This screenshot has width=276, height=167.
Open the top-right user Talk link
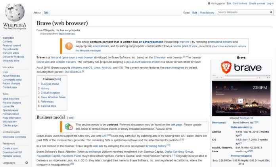pyautogui.click(x=229, y=3)
